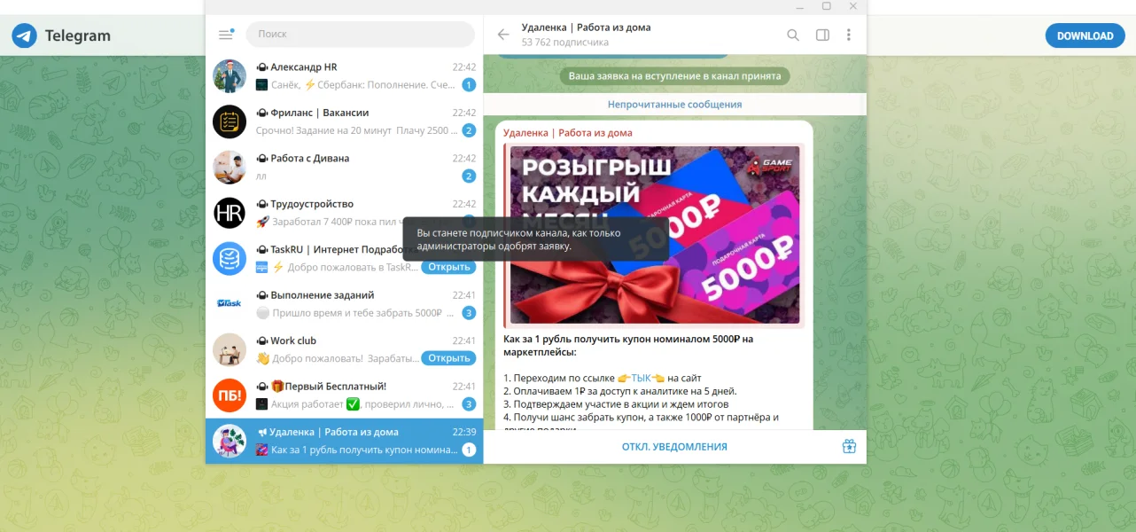Click the Поиск search field

360,34
